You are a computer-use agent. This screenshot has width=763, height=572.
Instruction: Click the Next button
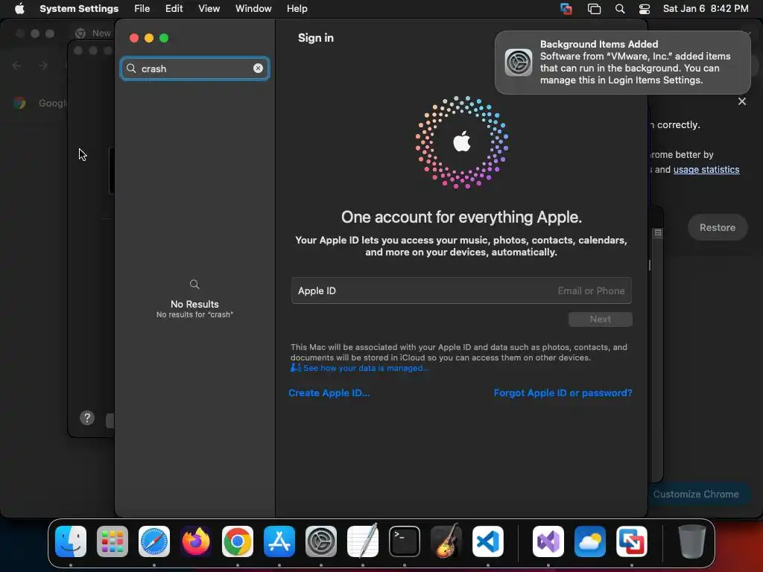coord(600,319)
